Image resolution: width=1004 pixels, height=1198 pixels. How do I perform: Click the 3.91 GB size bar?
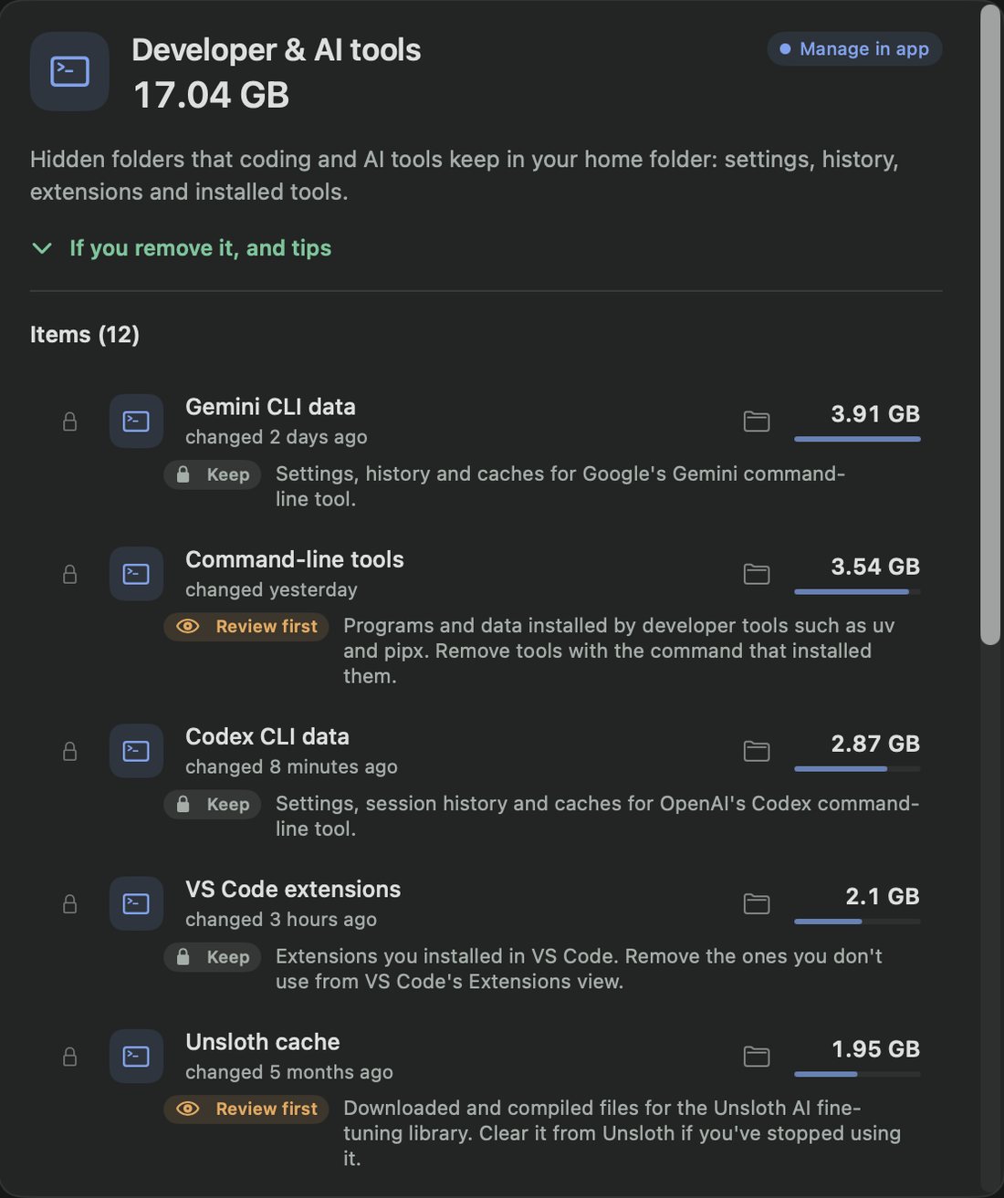click(x=857, y=439)
